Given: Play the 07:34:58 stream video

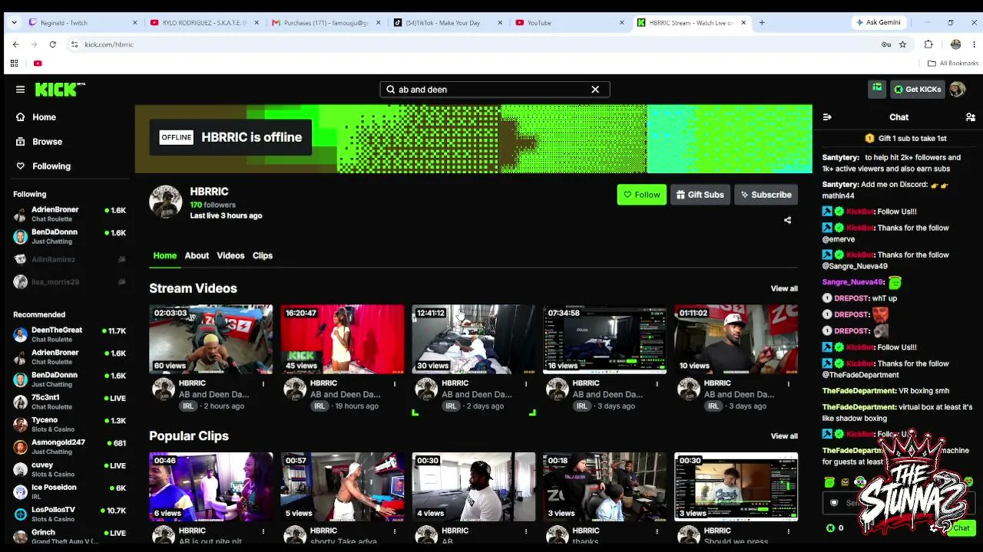Looking at the screenshot, I should 604,340.
